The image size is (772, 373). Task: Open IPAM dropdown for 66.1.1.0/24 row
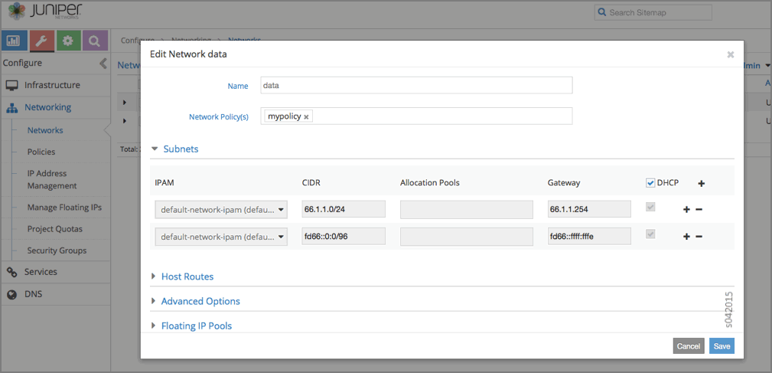[x=221, y=209]
